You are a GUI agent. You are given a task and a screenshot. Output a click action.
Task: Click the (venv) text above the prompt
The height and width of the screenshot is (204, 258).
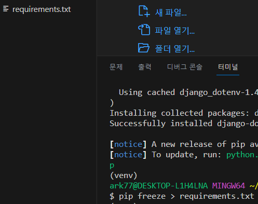(x=124, y=175)
